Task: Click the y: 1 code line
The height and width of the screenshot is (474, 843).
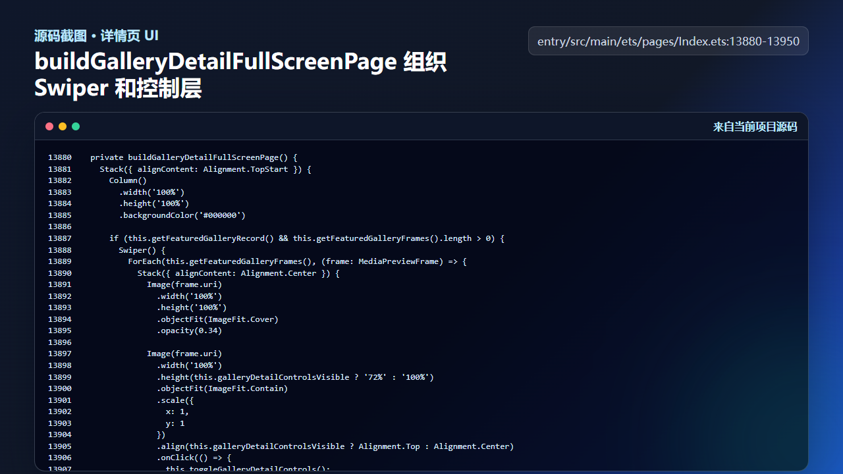Action: (175, 423)
